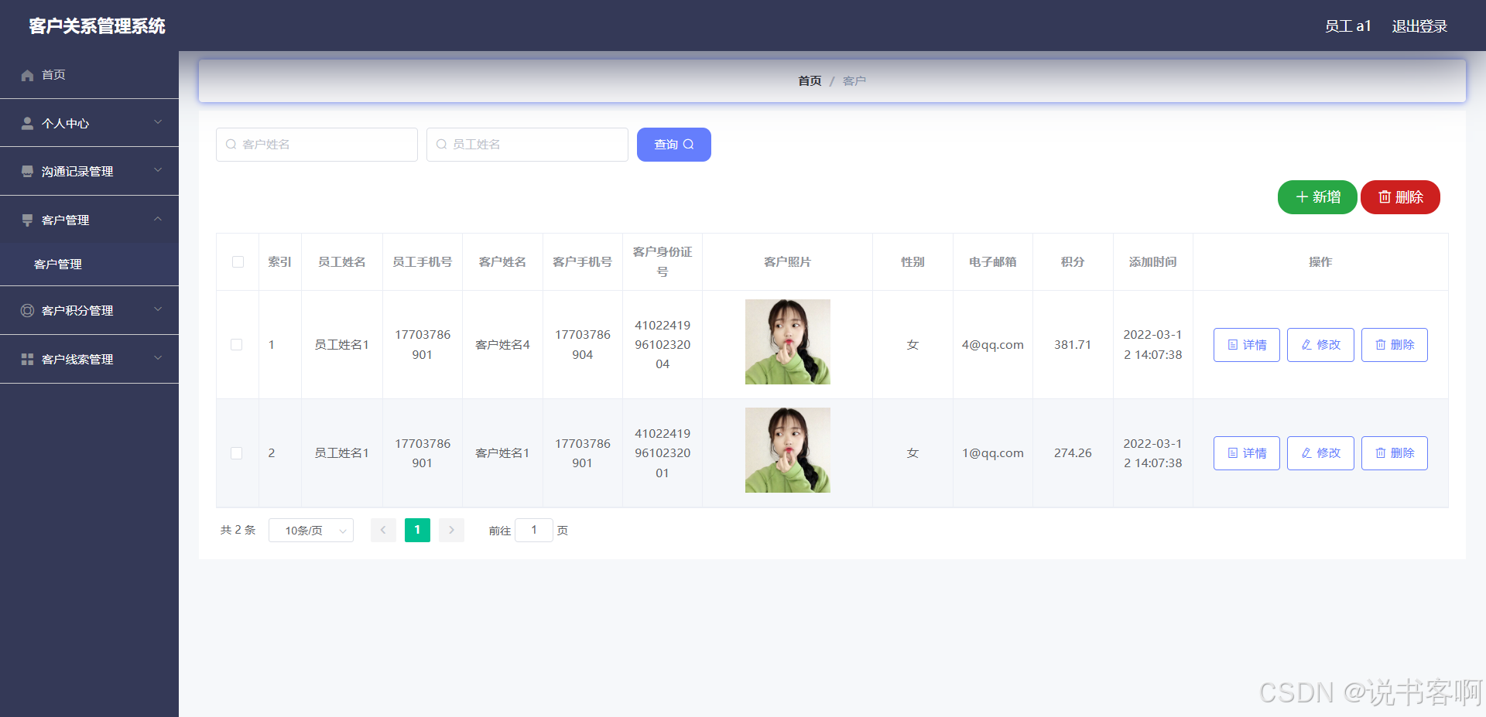
Task: Open customer photo thumbnail for 客户姓名1
Action: click(788, 450)
